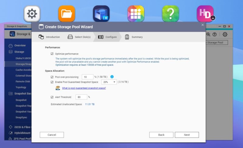Screen dimensions: 243x148
Task: Select iSCSI & Fibre in the sidebar
Action: click(x=22, y=127)
